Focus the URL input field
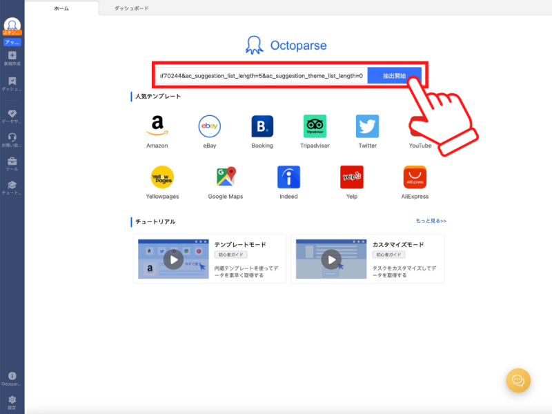The width and height of the screenshot is (552, 414). 262,76
